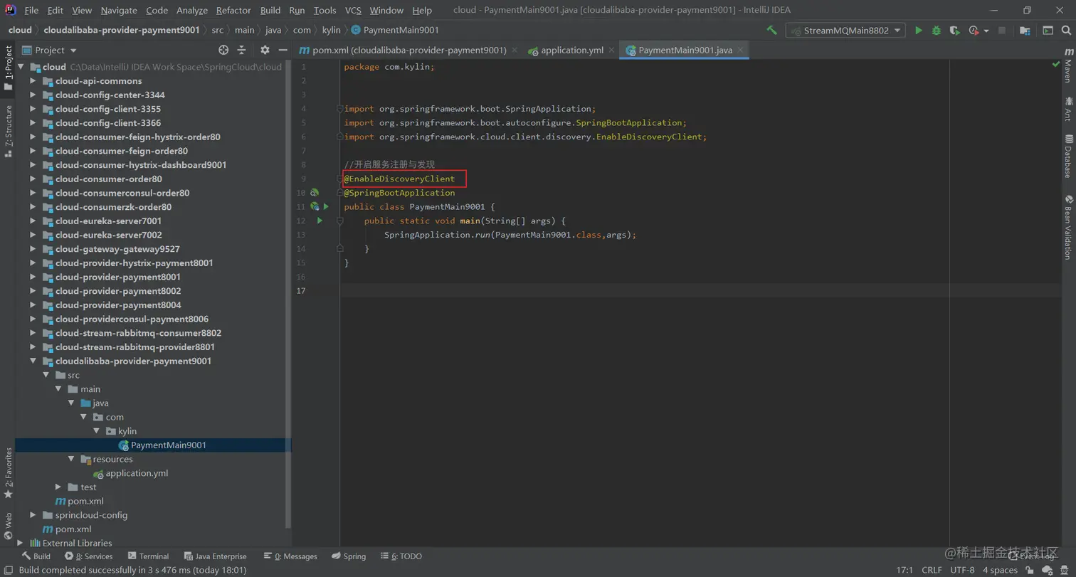Image resolution: width=1076 pixels, height=577 pixels.
Task: Collapse all in Project panel
Action: [x=241, y=50]
